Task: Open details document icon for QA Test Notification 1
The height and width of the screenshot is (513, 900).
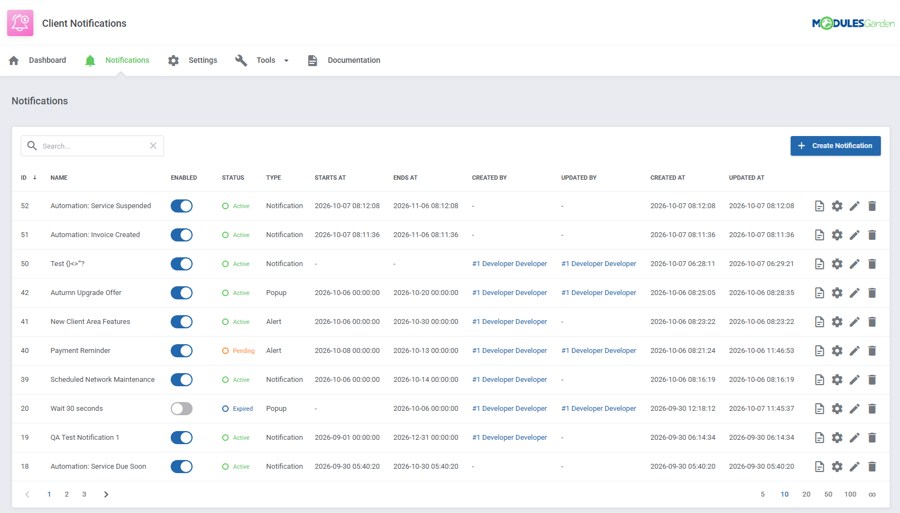Action: 820,438
